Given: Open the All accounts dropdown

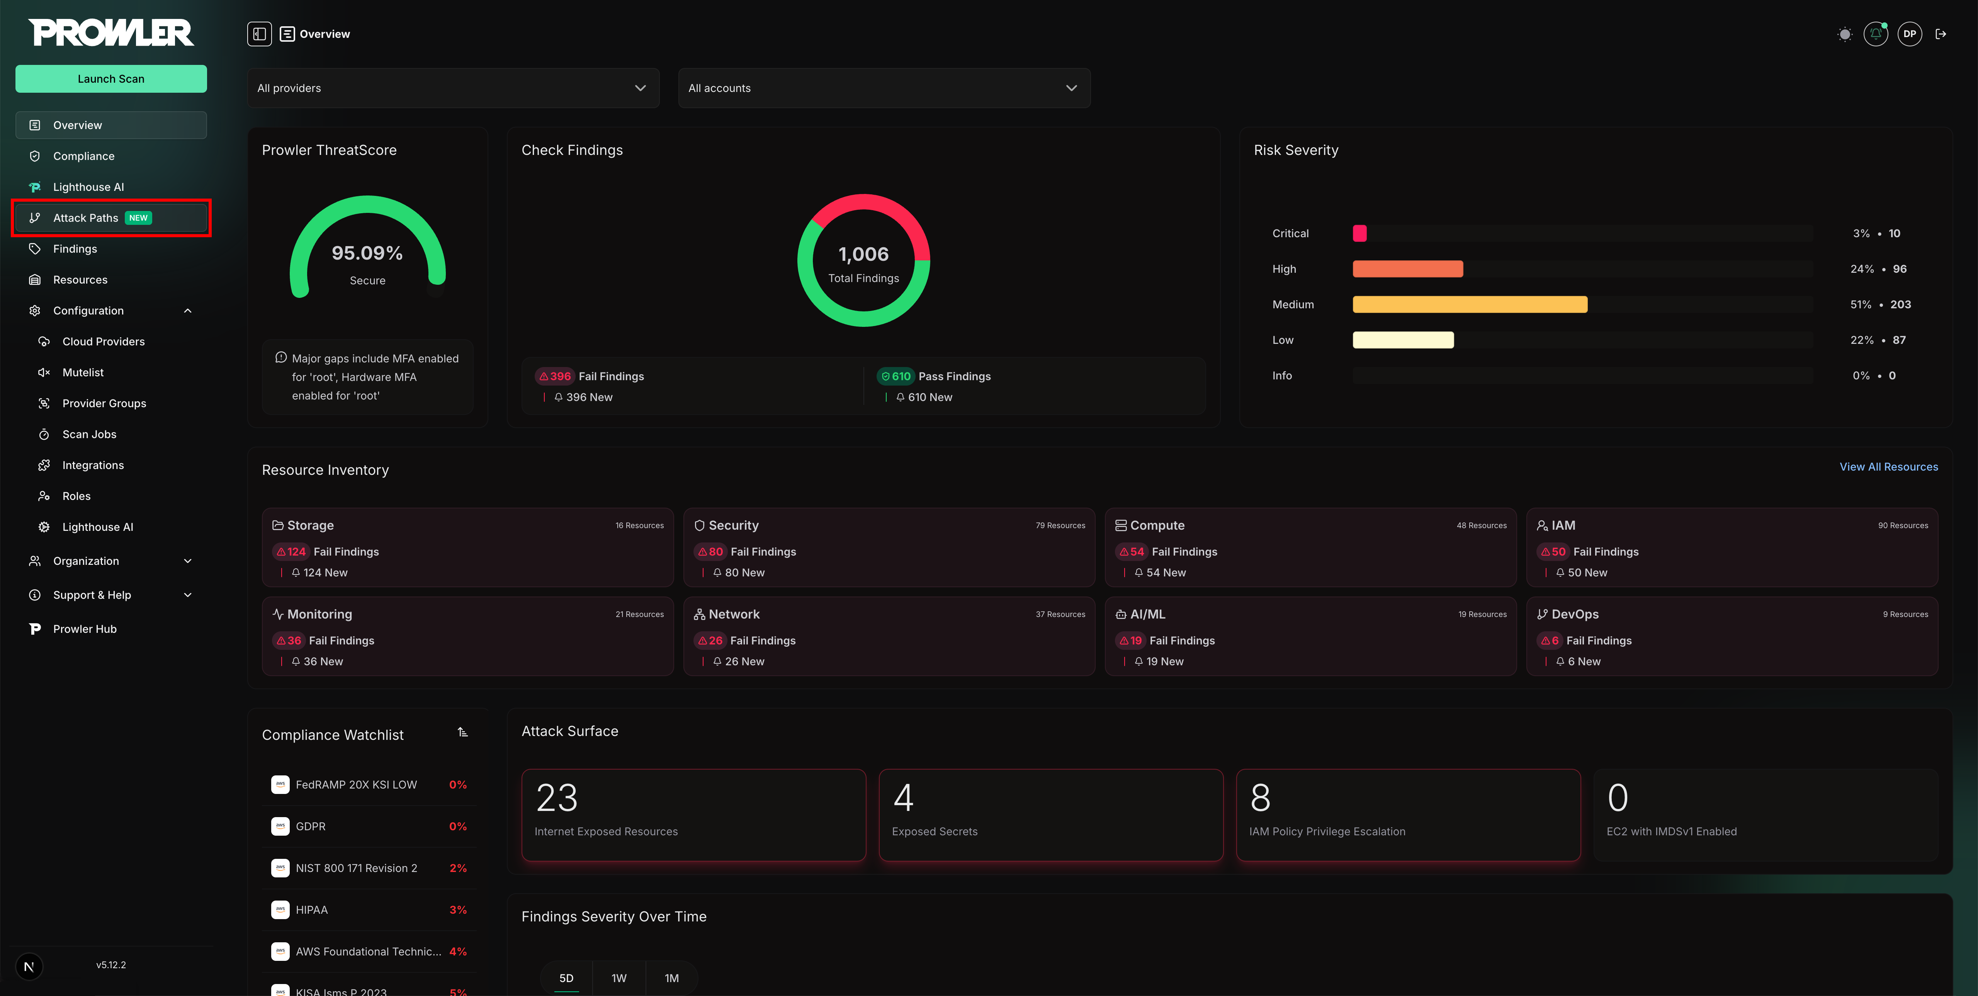Looking at the screenshot, I should click(883, 88).
